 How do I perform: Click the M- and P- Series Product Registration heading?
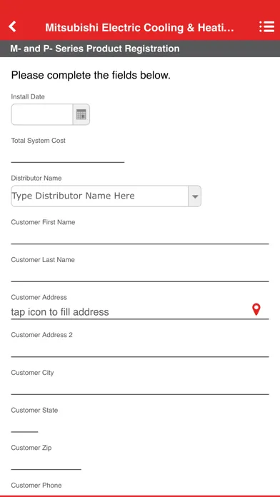(x=95, y=49)
